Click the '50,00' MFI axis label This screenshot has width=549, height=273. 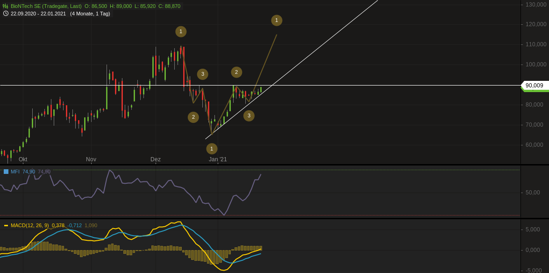(x=533, y=193)
